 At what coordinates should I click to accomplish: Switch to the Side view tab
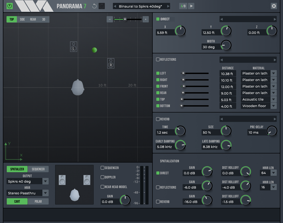(x=22, y=19)
